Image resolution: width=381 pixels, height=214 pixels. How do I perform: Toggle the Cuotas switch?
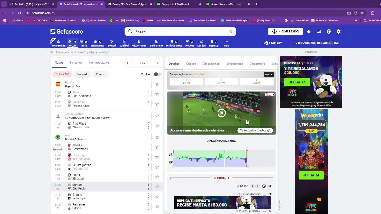157,74
